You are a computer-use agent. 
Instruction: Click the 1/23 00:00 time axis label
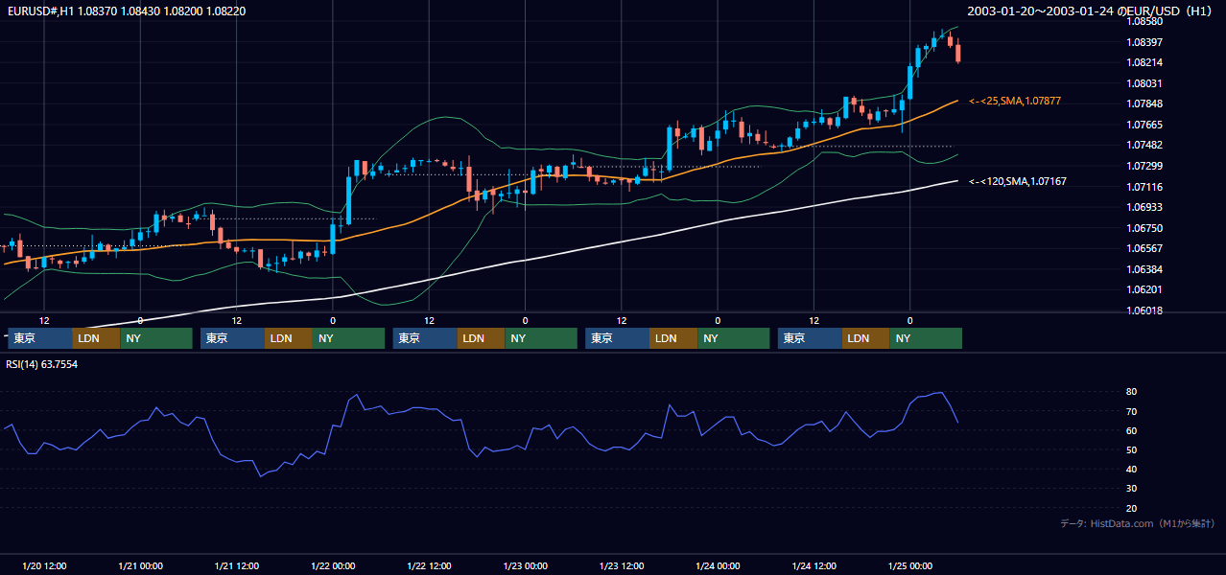[526, 565]
